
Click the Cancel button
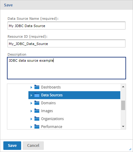click(x=33, y=146)
